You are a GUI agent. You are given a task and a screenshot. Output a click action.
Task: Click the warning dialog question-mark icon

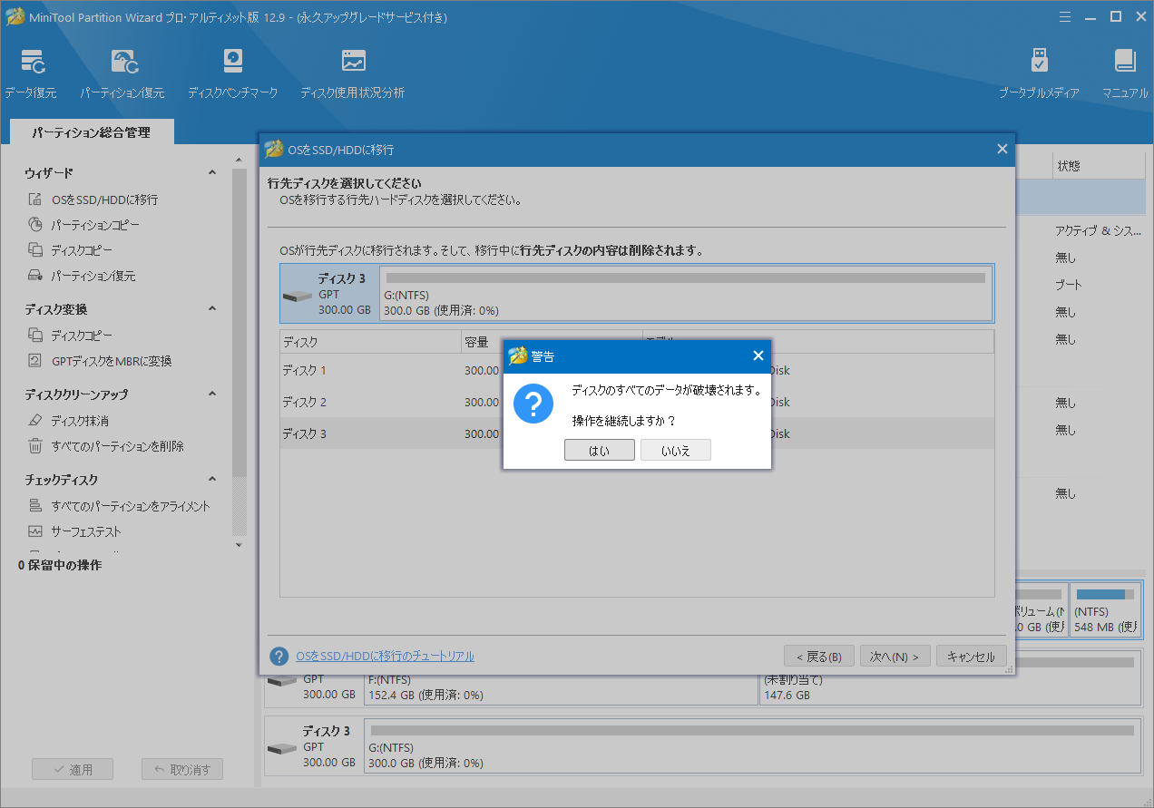[533, 404]
